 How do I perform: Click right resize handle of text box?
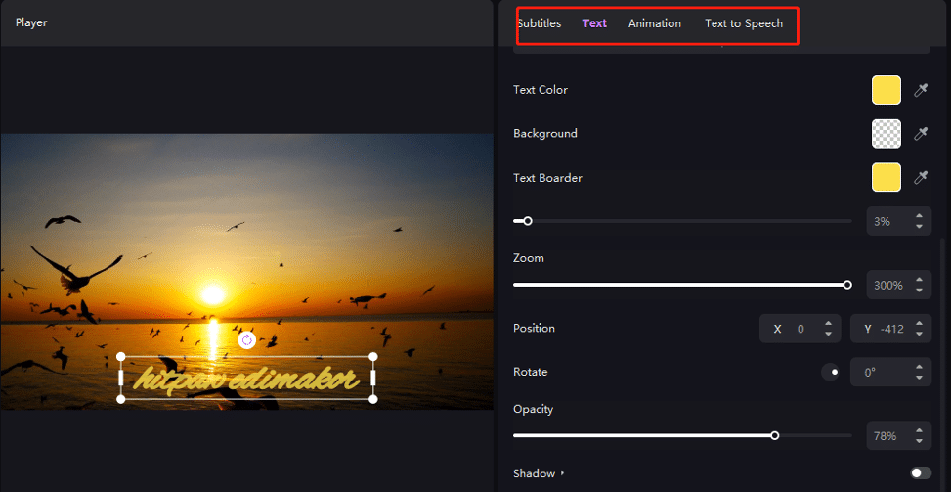coord(372,378)
